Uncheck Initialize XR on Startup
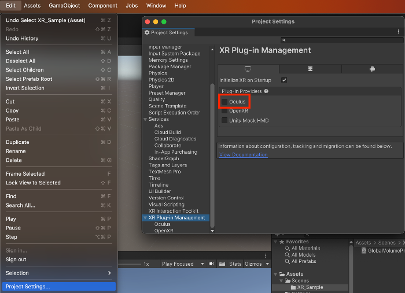 tap(284, 80)
